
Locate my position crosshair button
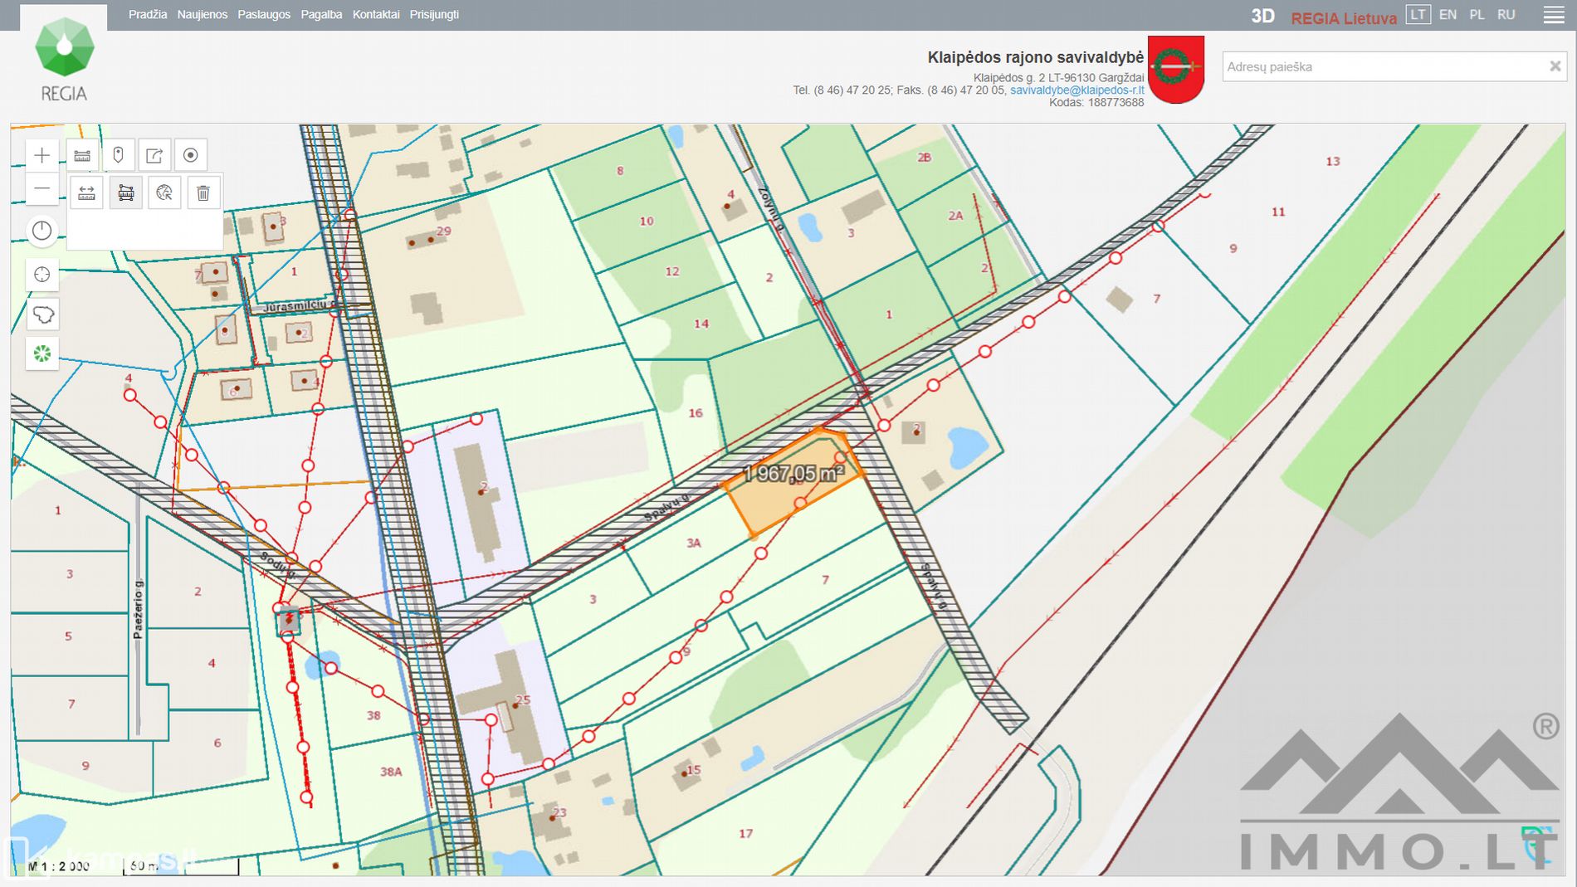point(42,275)
